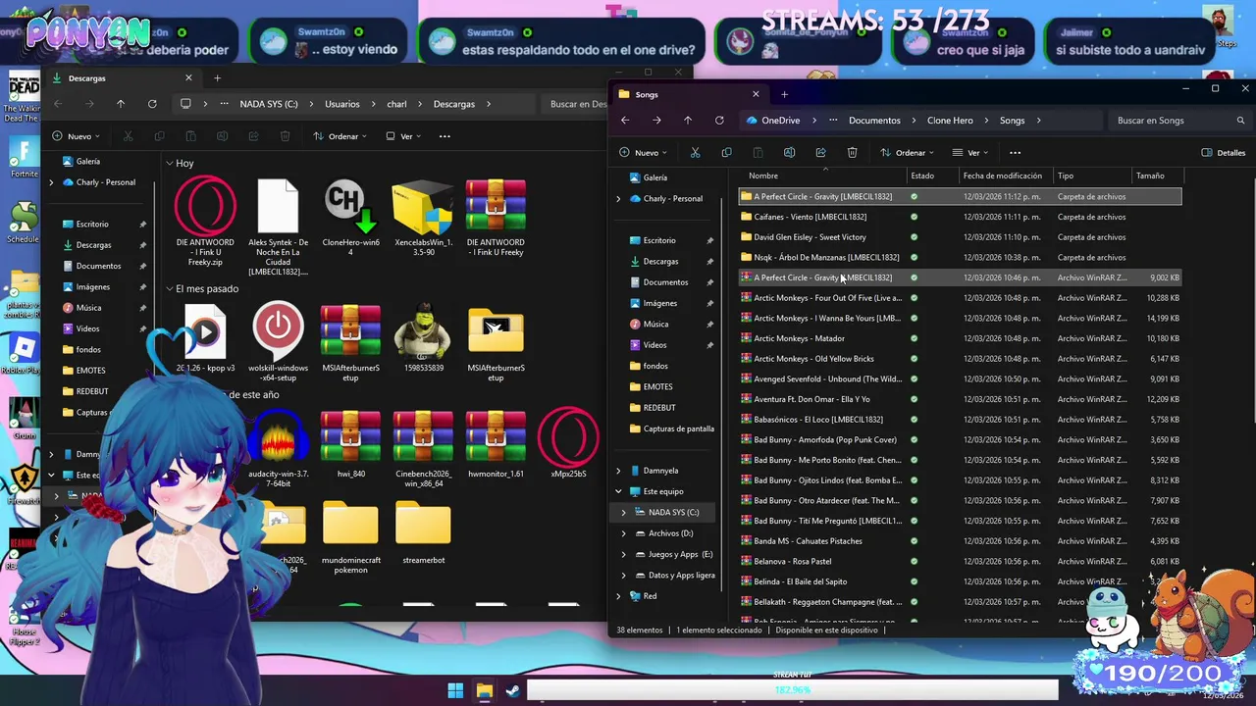Click Delete trash icon in Songs toolbar

(x=852, y=153)
